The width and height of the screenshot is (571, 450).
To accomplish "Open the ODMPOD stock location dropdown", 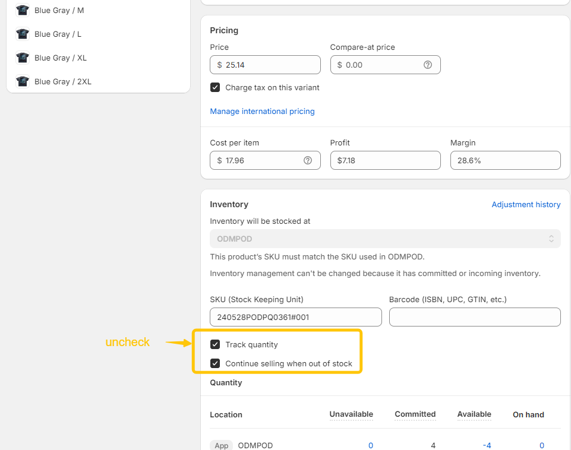I will [x=384, y=239].
